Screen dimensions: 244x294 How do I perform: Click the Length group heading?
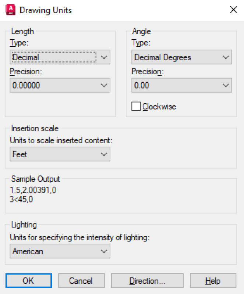22,32
